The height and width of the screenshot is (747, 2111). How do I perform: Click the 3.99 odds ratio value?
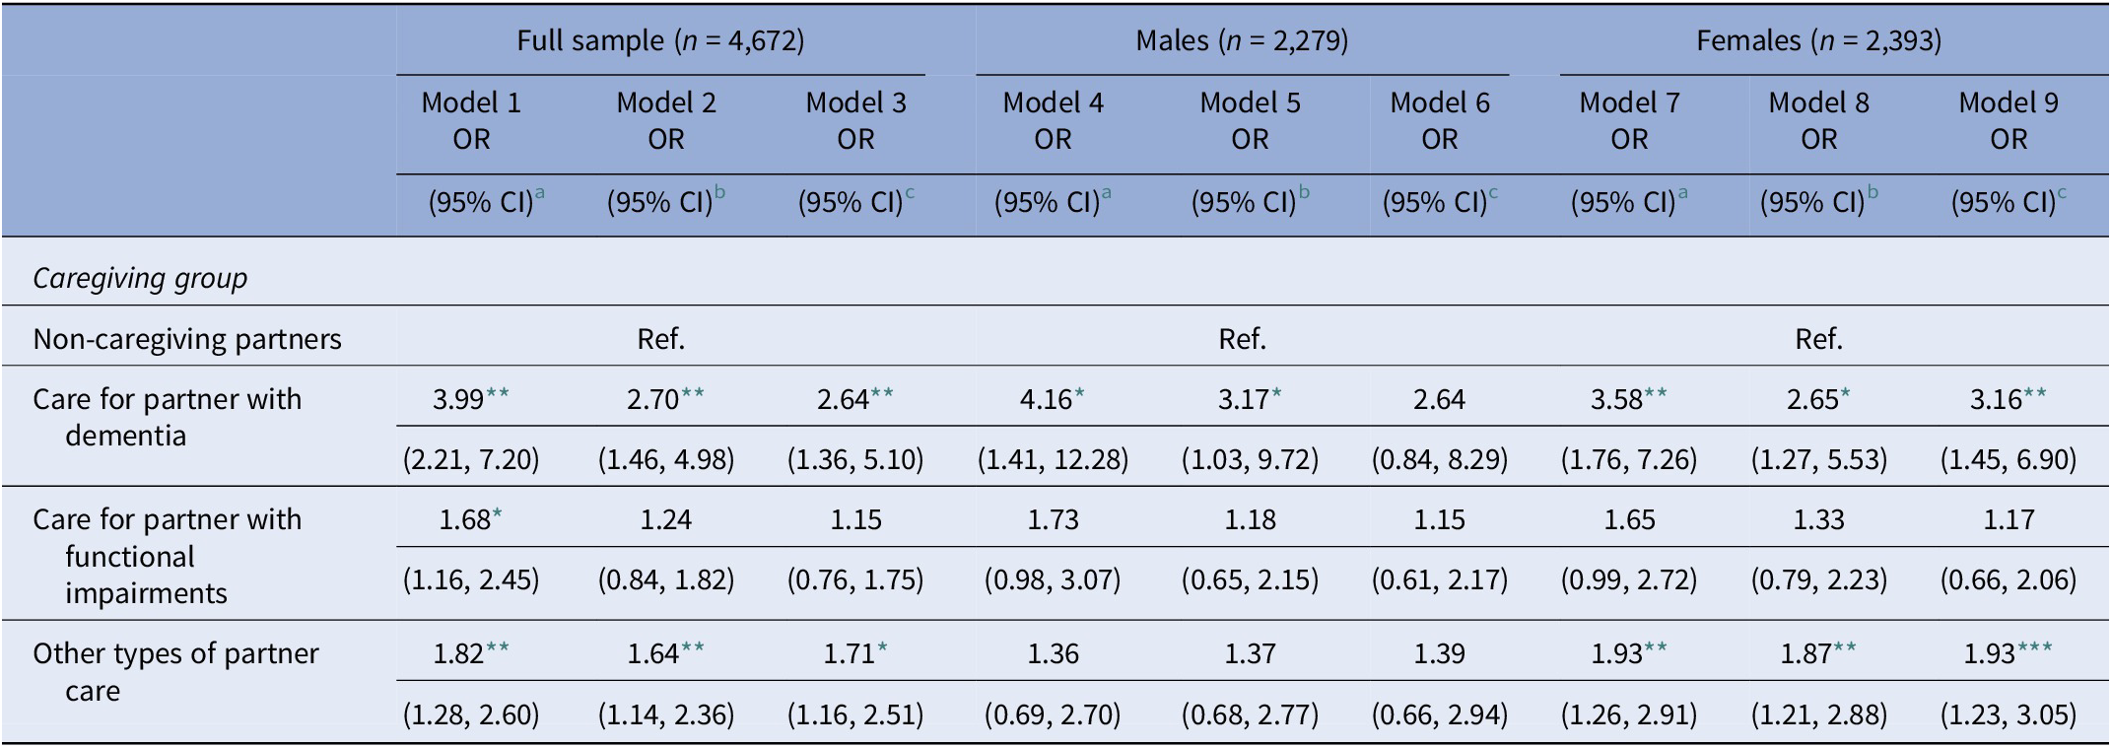[459, 399]
